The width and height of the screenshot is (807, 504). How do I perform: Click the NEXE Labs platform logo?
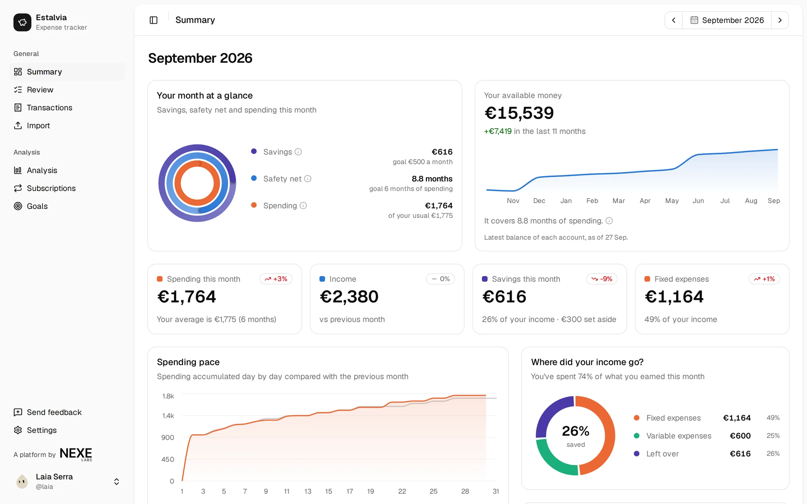click(x=76, y=454)
